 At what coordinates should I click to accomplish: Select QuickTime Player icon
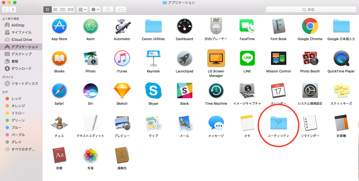341,59
